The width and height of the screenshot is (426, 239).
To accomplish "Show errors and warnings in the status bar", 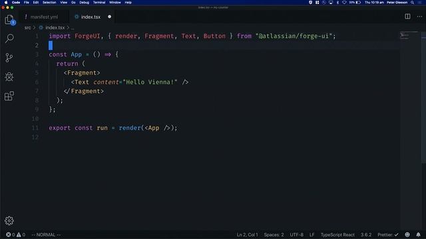I will click(x=16, y=234).
